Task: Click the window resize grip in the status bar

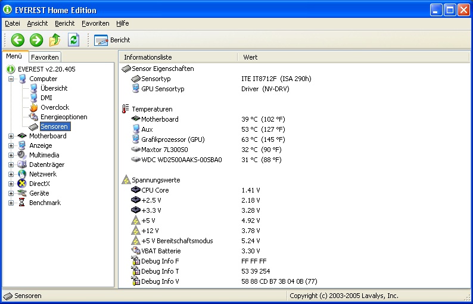Action: click(x=466, y=297)
